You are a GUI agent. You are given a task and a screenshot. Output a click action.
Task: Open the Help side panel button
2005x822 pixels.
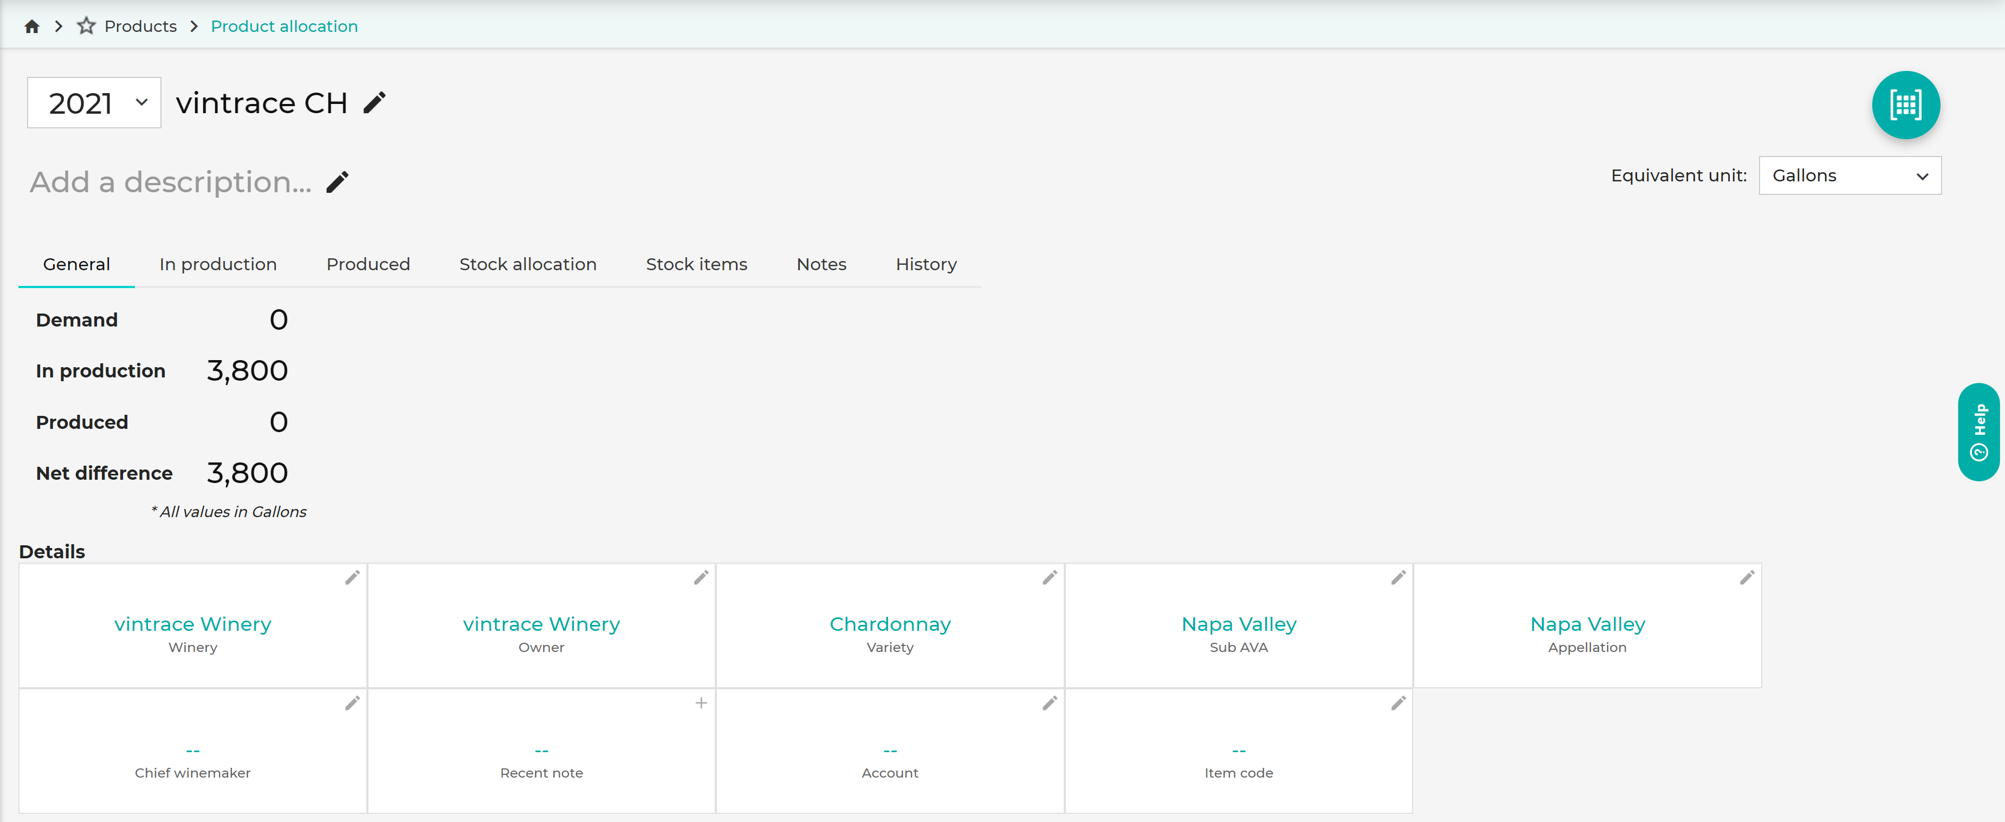[x=1978, y=432]
